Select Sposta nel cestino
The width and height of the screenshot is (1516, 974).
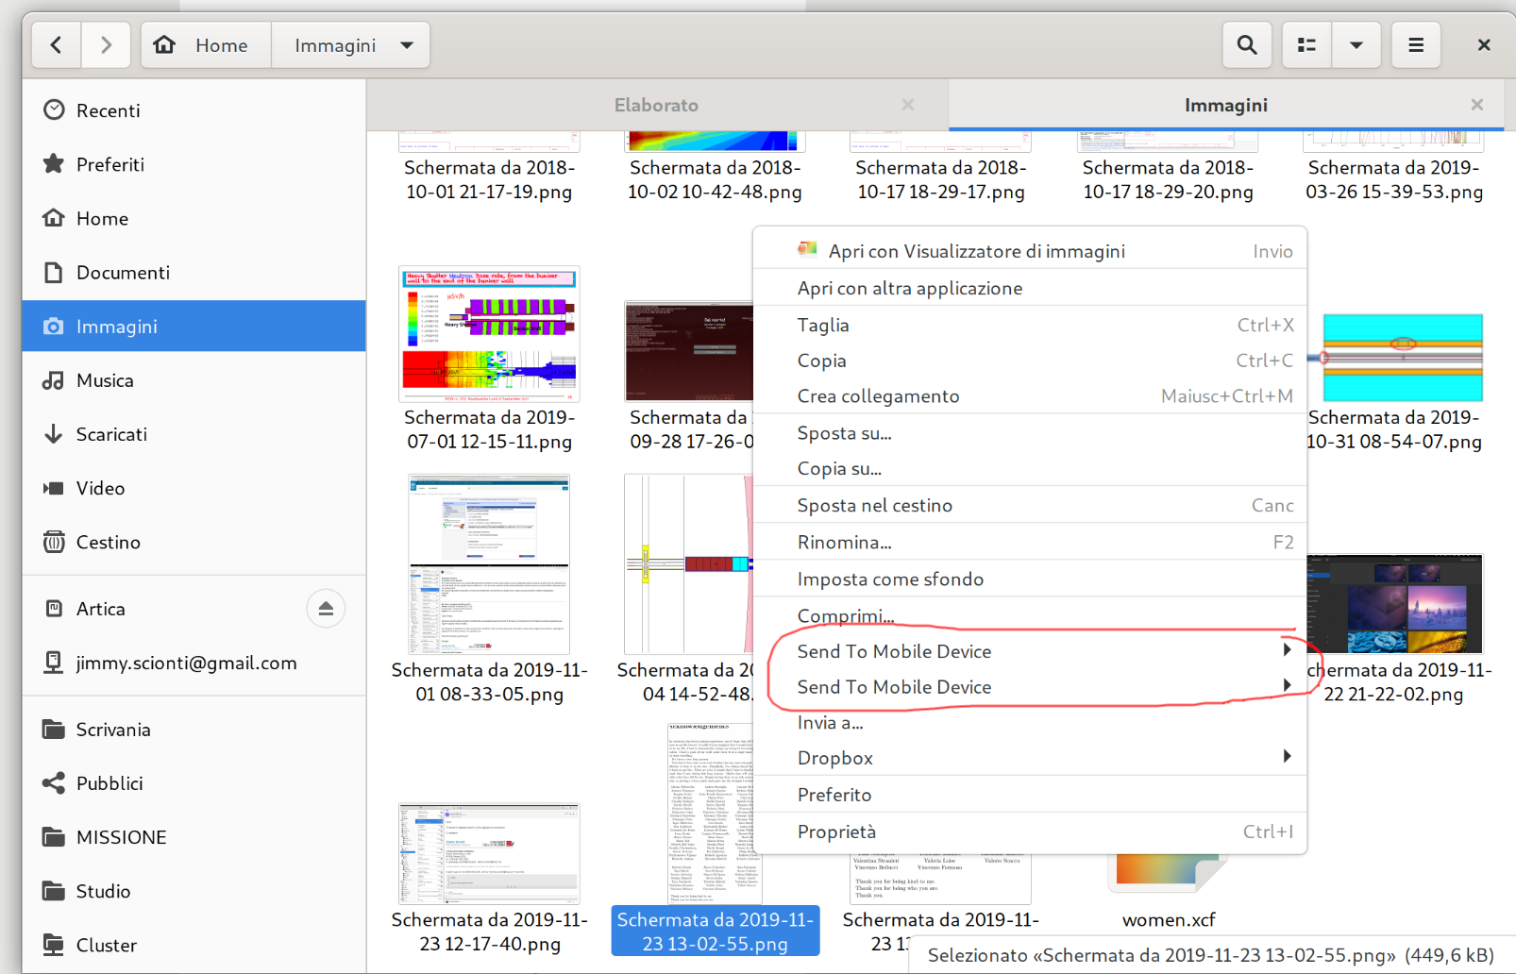(x=1030, y=506)
